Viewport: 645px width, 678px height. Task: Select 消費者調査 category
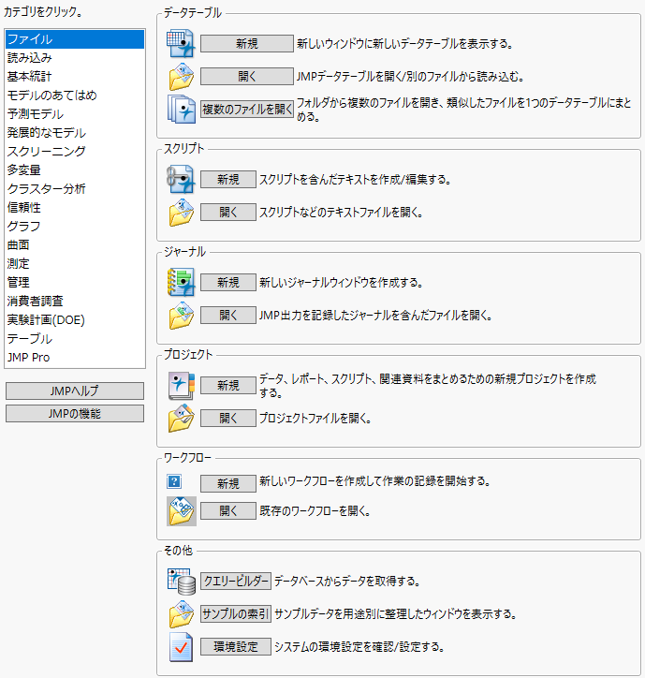(x=75, y=301)
